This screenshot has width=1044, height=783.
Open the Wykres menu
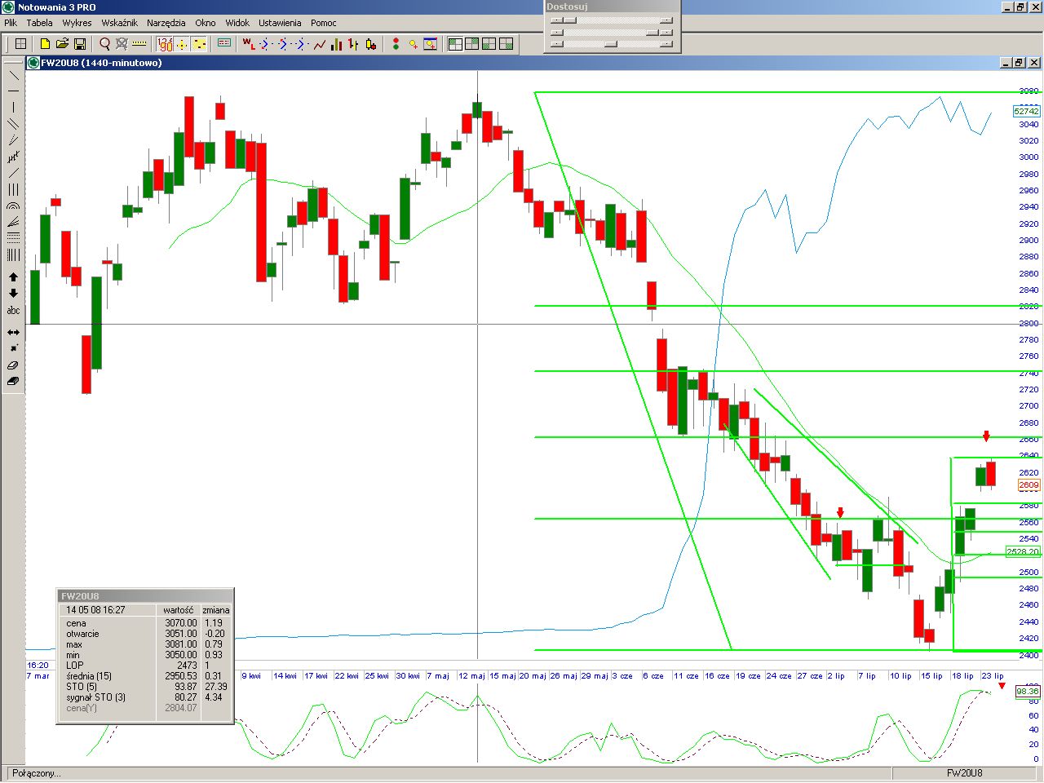[77, 23]
